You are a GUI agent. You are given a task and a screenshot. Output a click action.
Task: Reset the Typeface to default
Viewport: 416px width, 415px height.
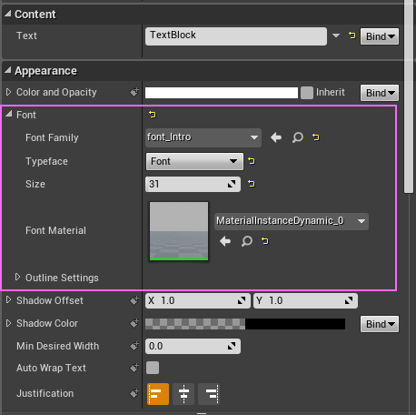coord(252,161)
